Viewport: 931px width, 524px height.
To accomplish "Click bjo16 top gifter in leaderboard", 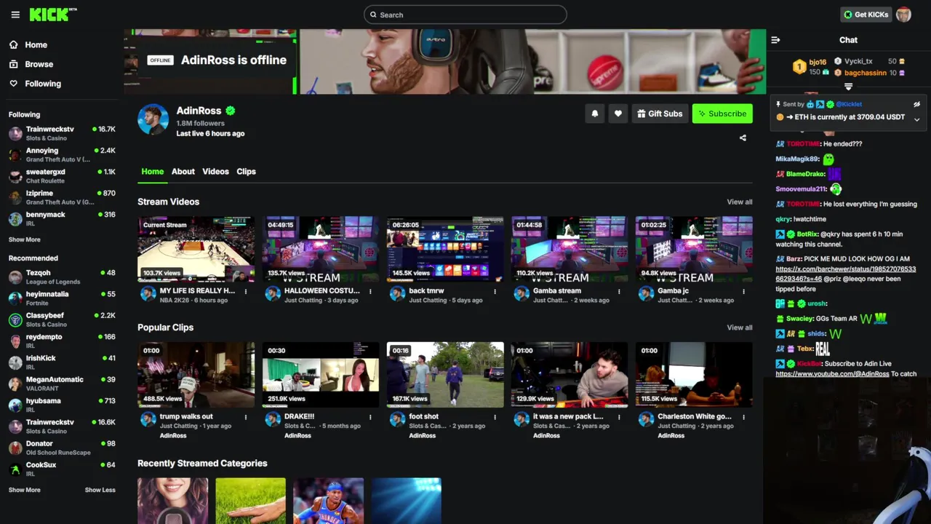I will (x=818, y=62).
